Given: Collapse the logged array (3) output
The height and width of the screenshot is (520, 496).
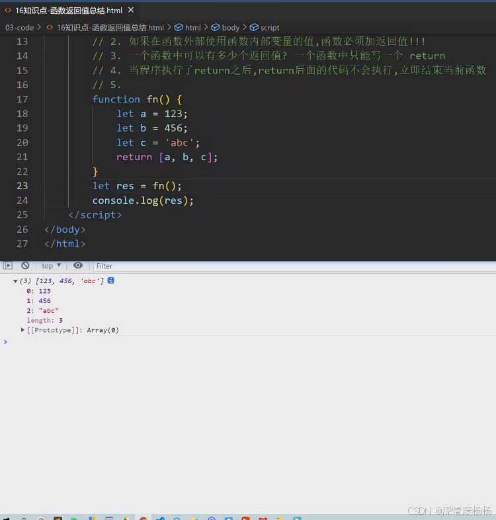Looking at the screenshot, I should 15,281.
